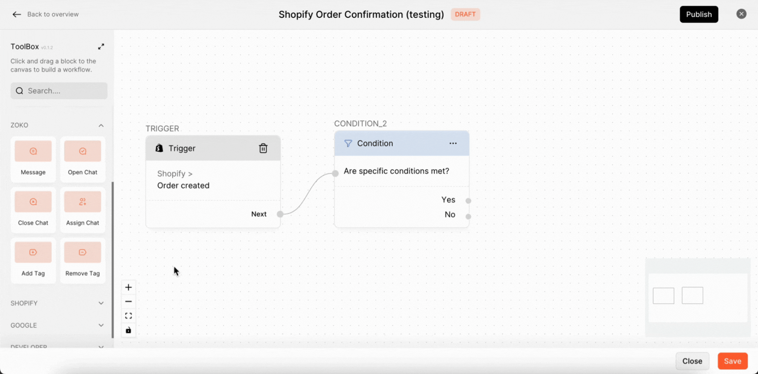Select the Open Chat block
The width and height of the screenshot is (758, 374).
pos(83,159)
